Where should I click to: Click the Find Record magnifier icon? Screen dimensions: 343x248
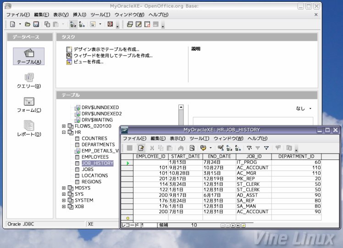pyautogui.click(x=192, y=148)
